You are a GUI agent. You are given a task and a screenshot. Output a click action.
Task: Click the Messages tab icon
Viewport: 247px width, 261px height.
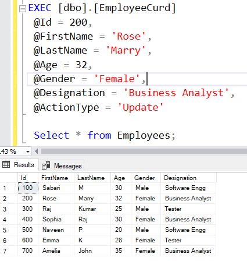coord(46,165)
